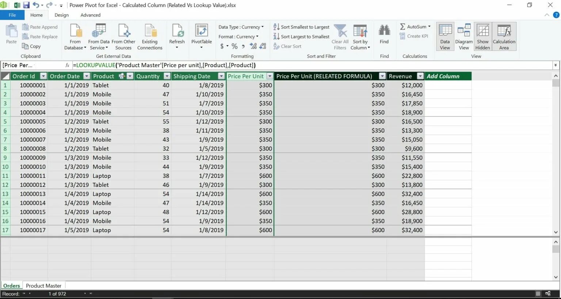Click the Undo arrow
Viewport: 561px width, 299px height.
pos(36,5)
